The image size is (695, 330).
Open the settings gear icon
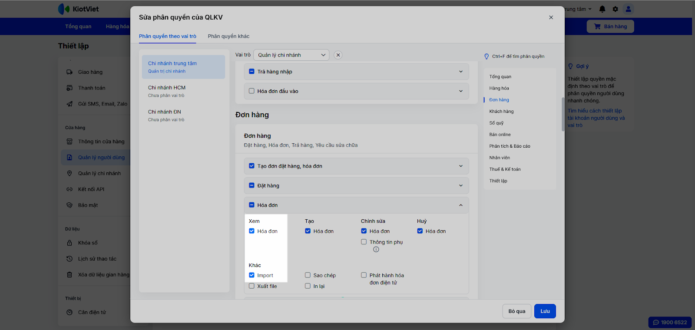click(615, 9)
